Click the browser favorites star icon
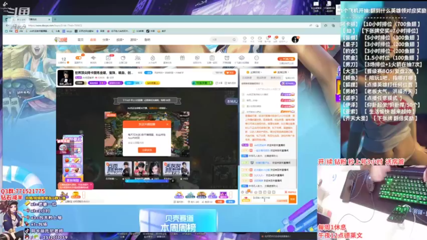Viewport: 427px width, 240px height. tap(326, 26)
